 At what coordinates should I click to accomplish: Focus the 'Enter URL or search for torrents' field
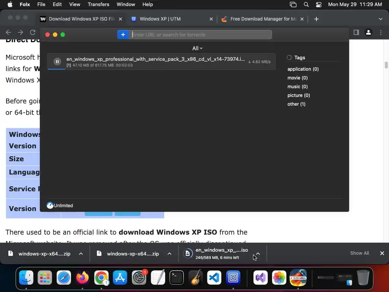point(201,35)
